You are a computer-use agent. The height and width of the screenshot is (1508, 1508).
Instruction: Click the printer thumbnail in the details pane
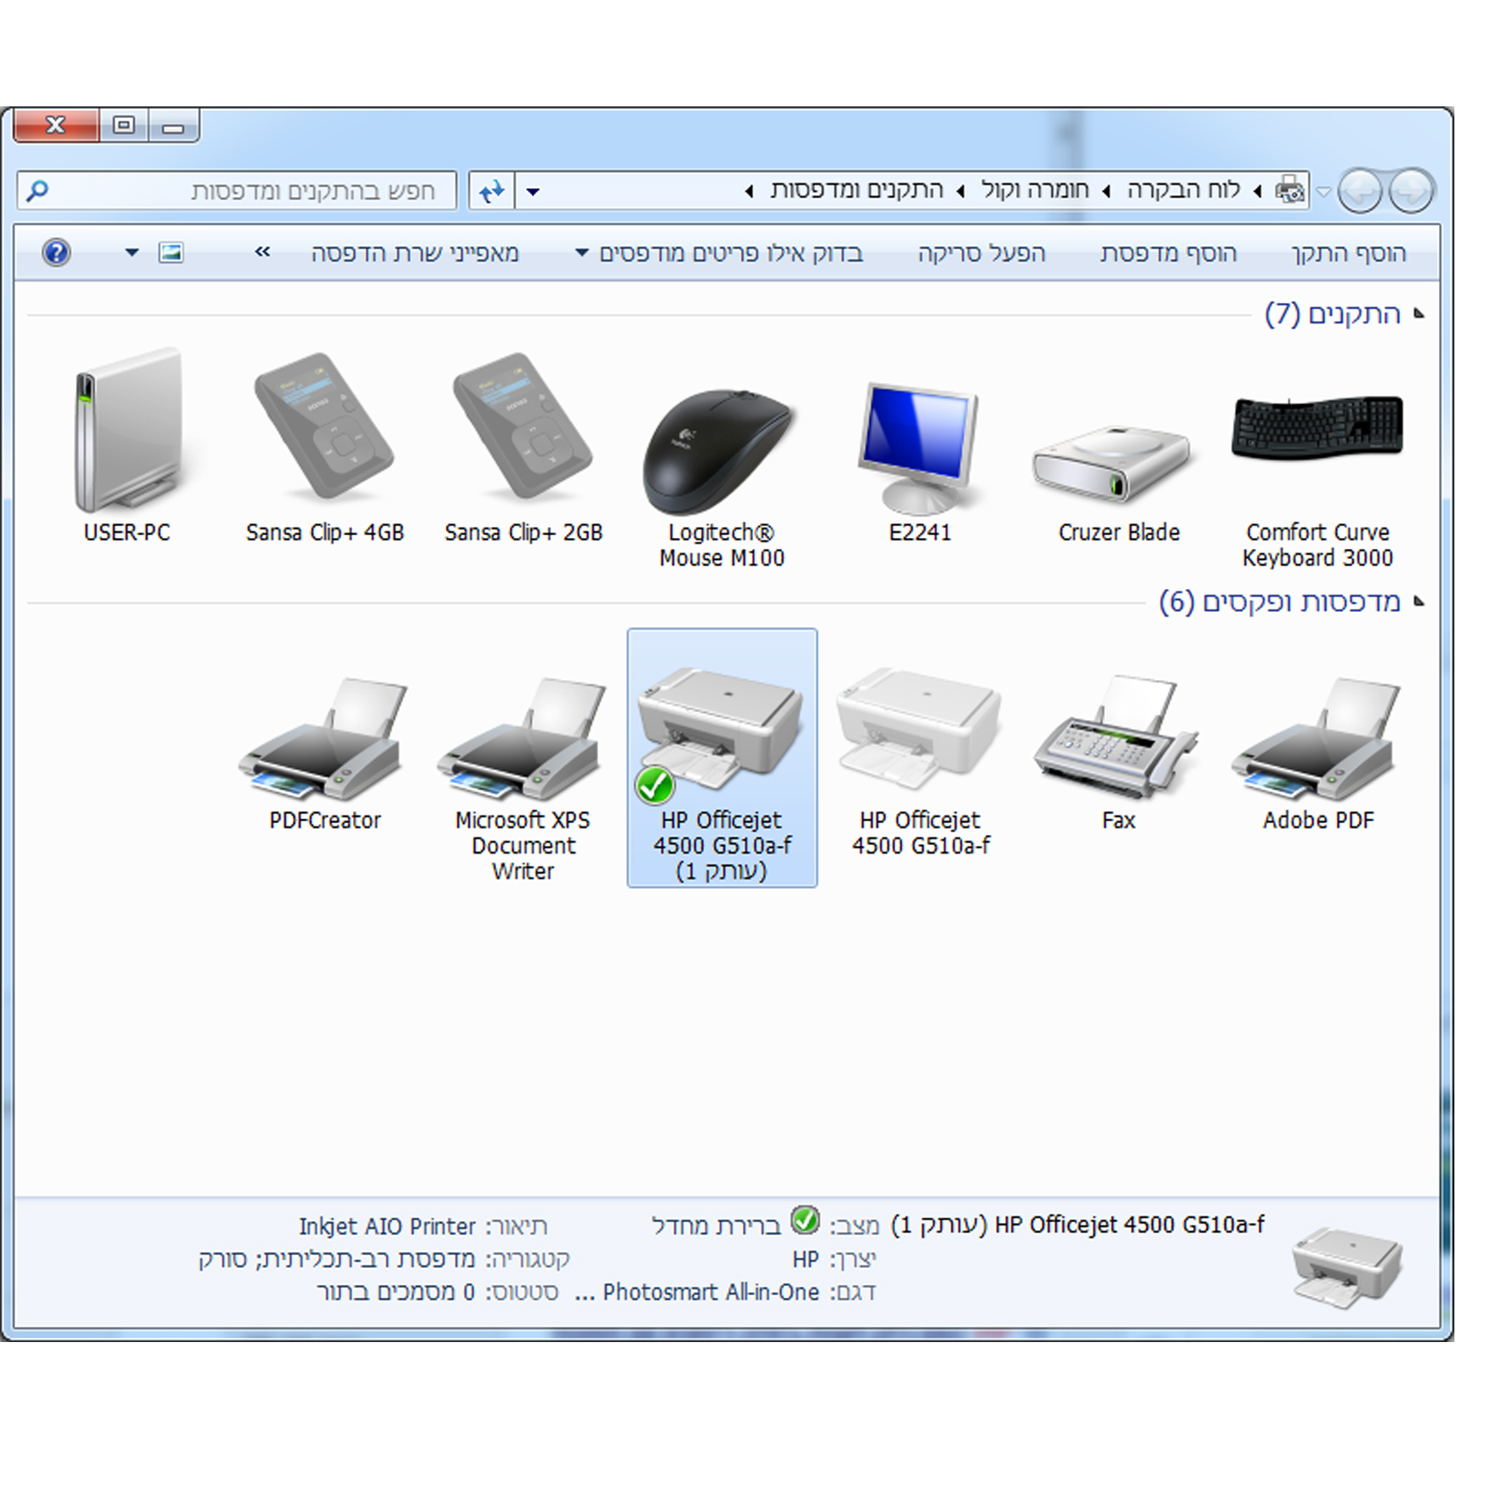[x=1346, y=1267]
